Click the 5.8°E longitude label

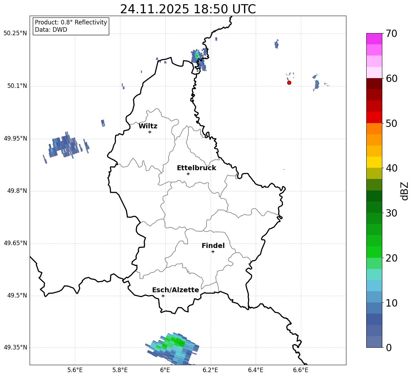click(120, 370)
